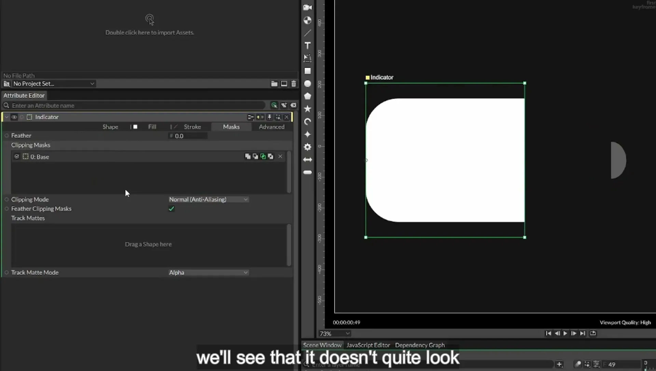The width and height of the screenshot is (656, 371).
Task: Select the double Arrow shape tool
Action: tap(307, 160)
